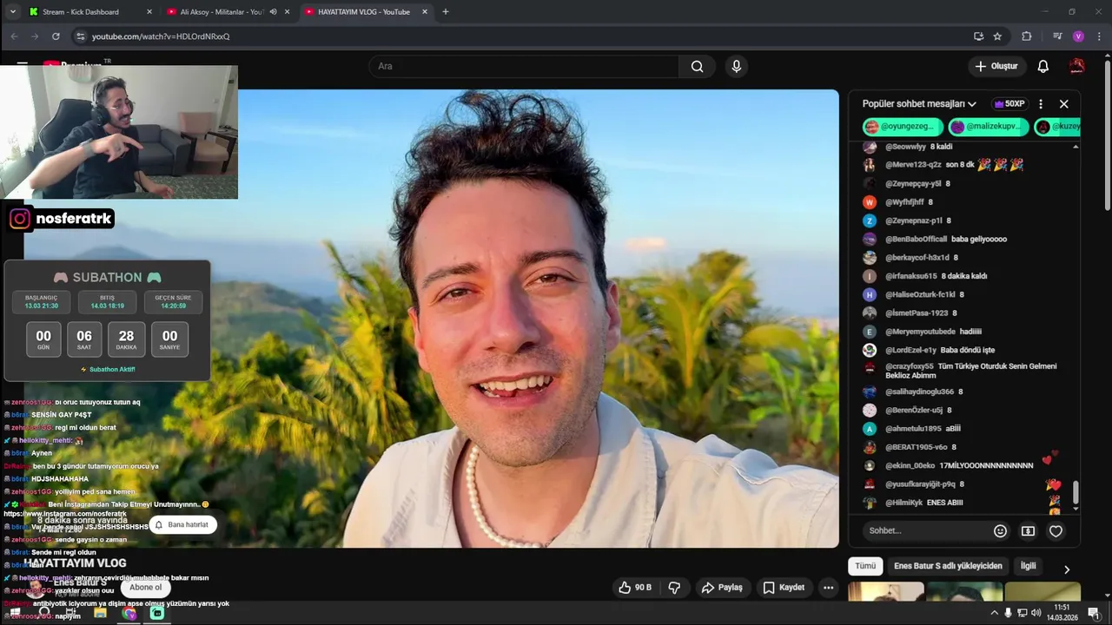The width and height of the screenshot is (1112, 625).
Task: Close the live chat panel
Action: click(1064, 104)
